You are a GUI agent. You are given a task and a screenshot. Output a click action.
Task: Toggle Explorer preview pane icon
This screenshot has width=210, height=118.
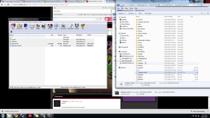coord(208,13)
